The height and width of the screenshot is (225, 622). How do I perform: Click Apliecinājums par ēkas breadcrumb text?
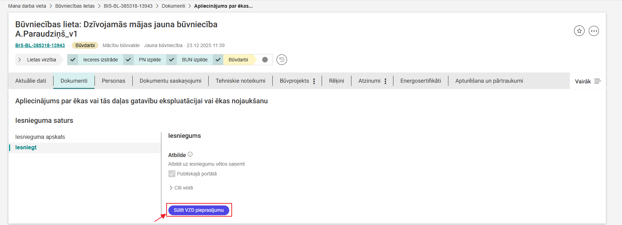click(223, 6)
